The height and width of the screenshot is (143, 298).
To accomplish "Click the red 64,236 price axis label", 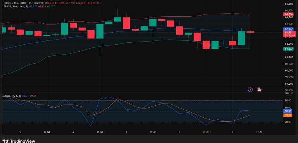I will click(x=288, y=14).
